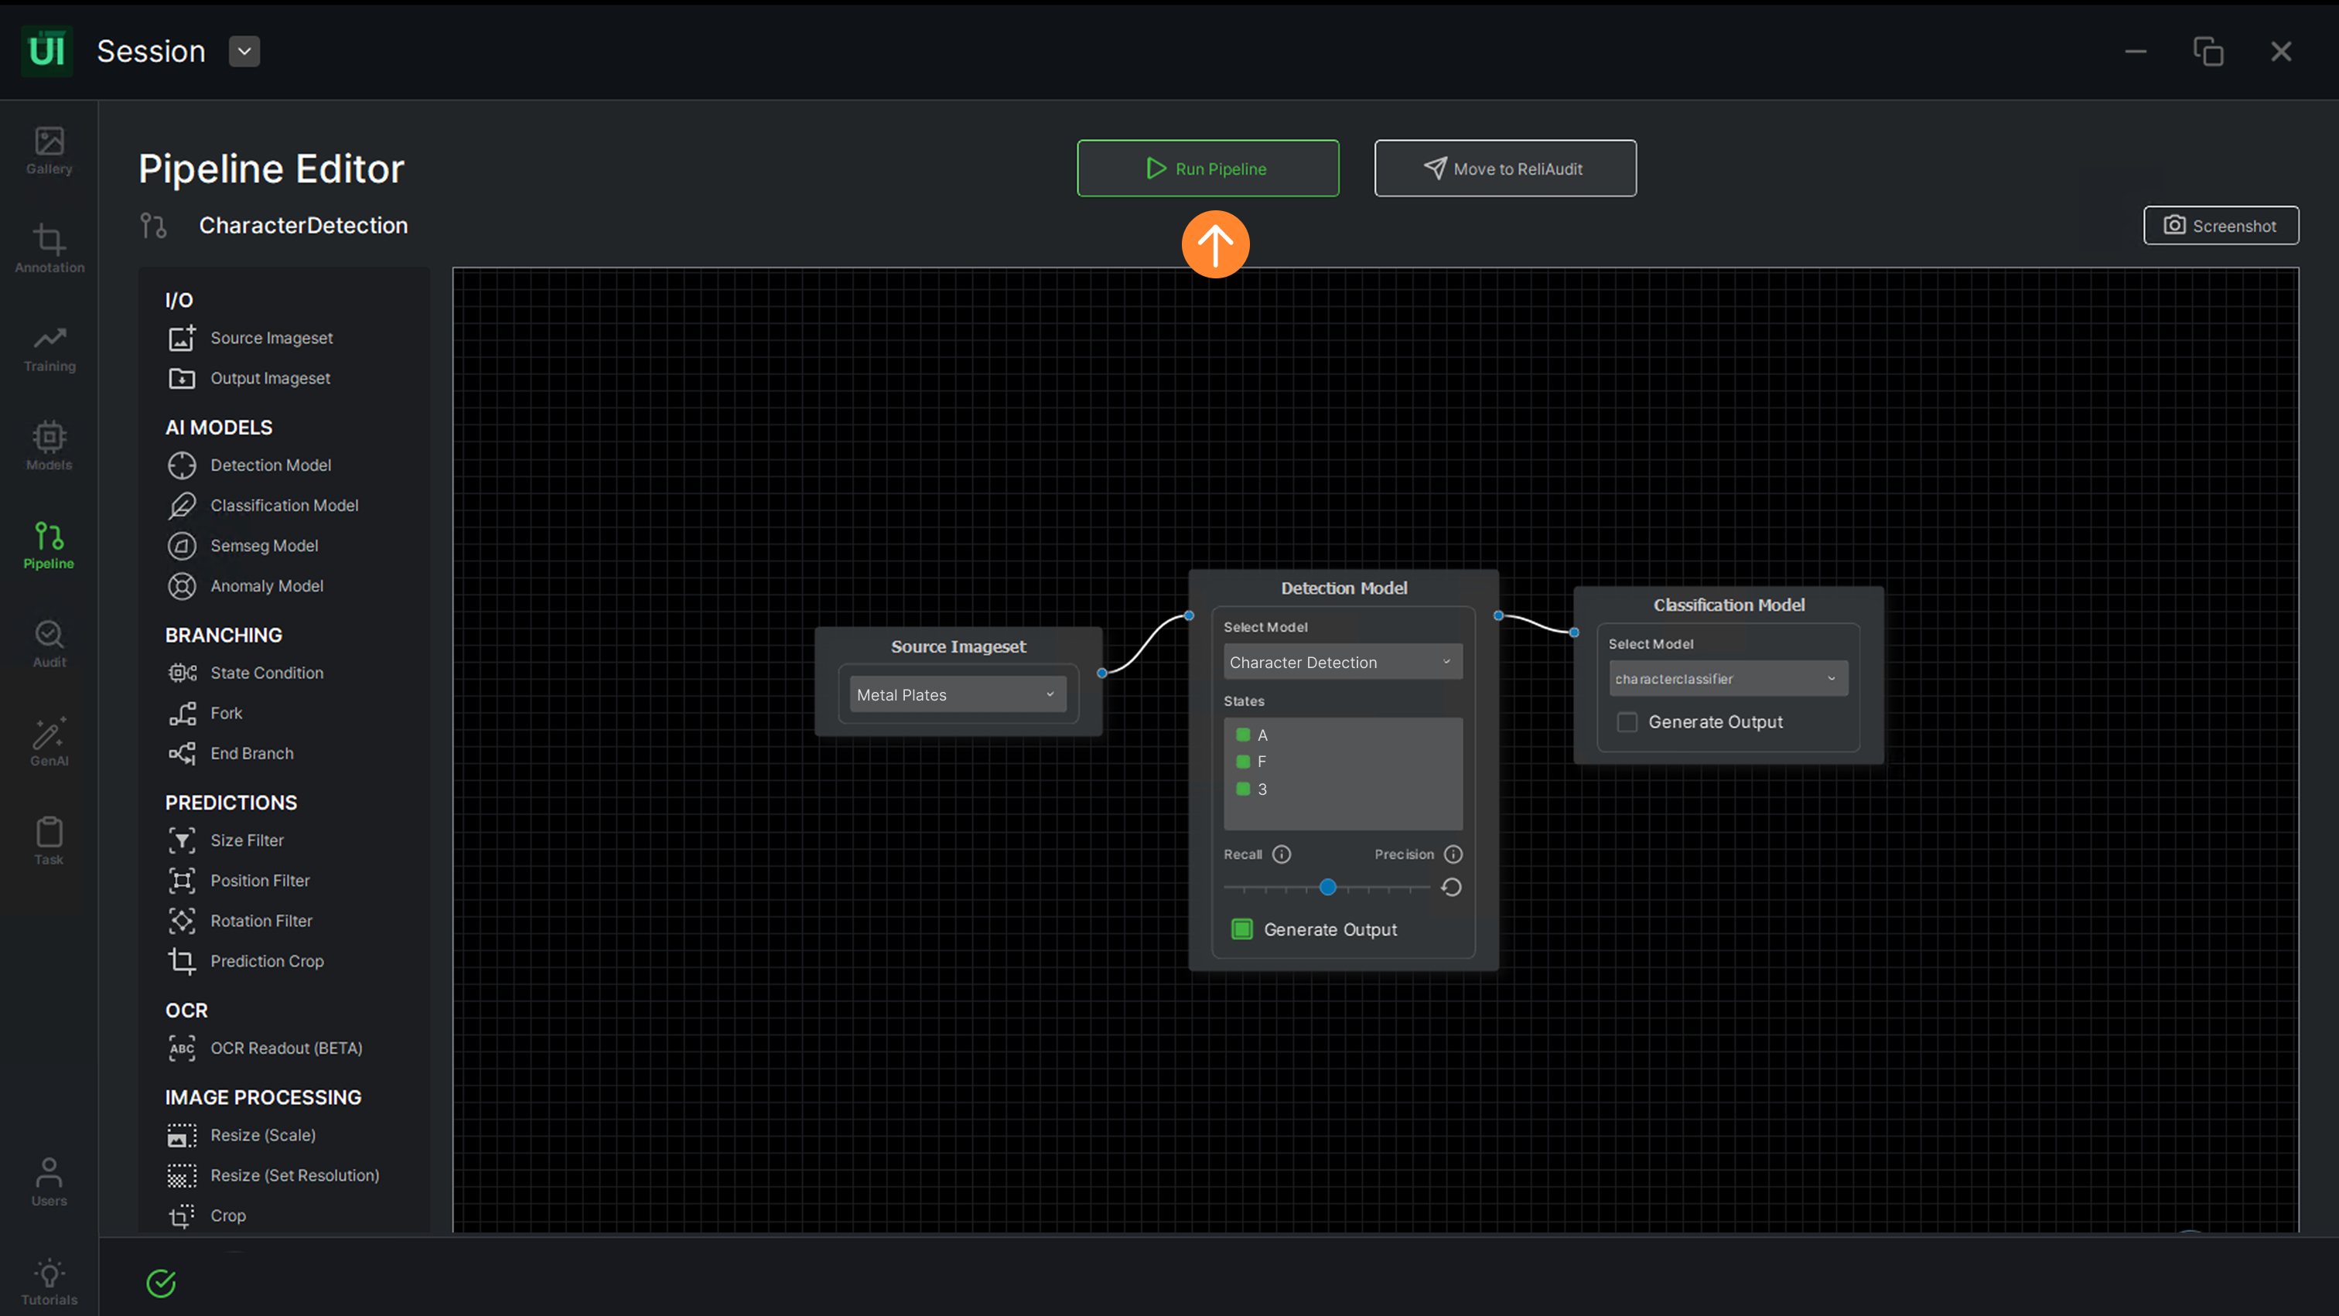Click the Recall-Precision slider handle
2339x1316 pixels.
[x=1327, y=887]
